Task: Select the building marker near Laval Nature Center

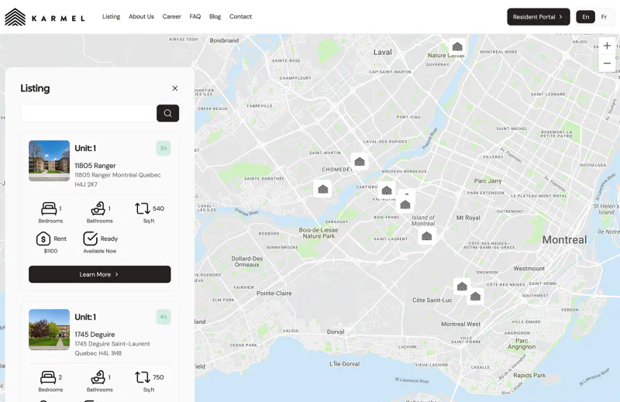Action: tap(457, 46)
